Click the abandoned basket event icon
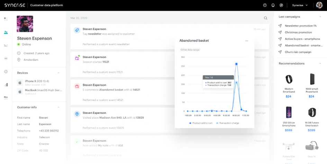The height and width of the screenshot is (164, 327). coord(77,86)
